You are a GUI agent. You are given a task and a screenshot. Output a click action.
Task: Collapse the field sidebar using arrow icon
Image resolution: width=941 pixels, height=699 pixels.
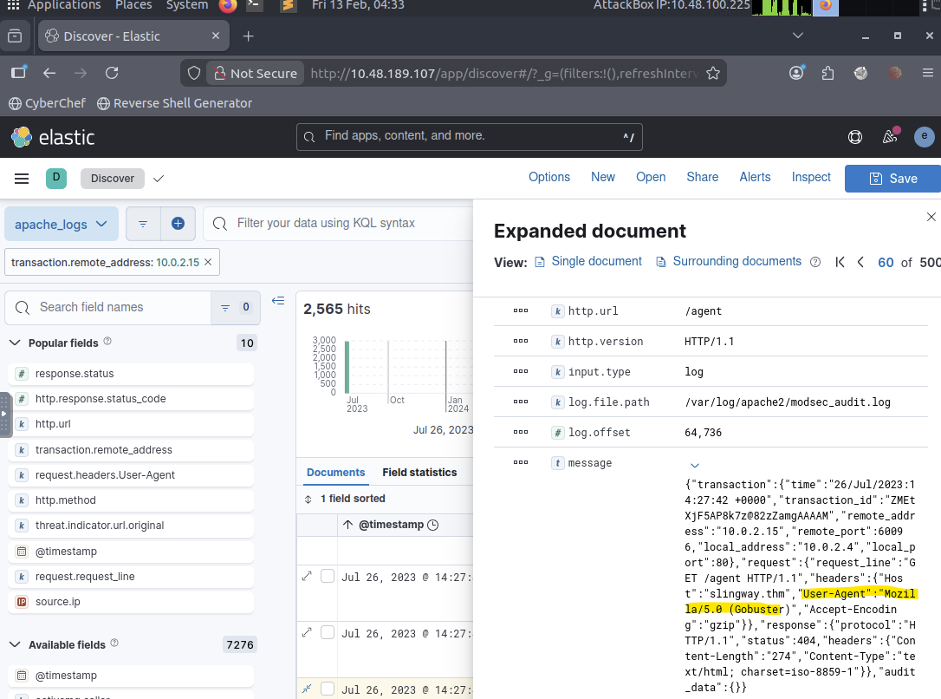coord(278,301)
